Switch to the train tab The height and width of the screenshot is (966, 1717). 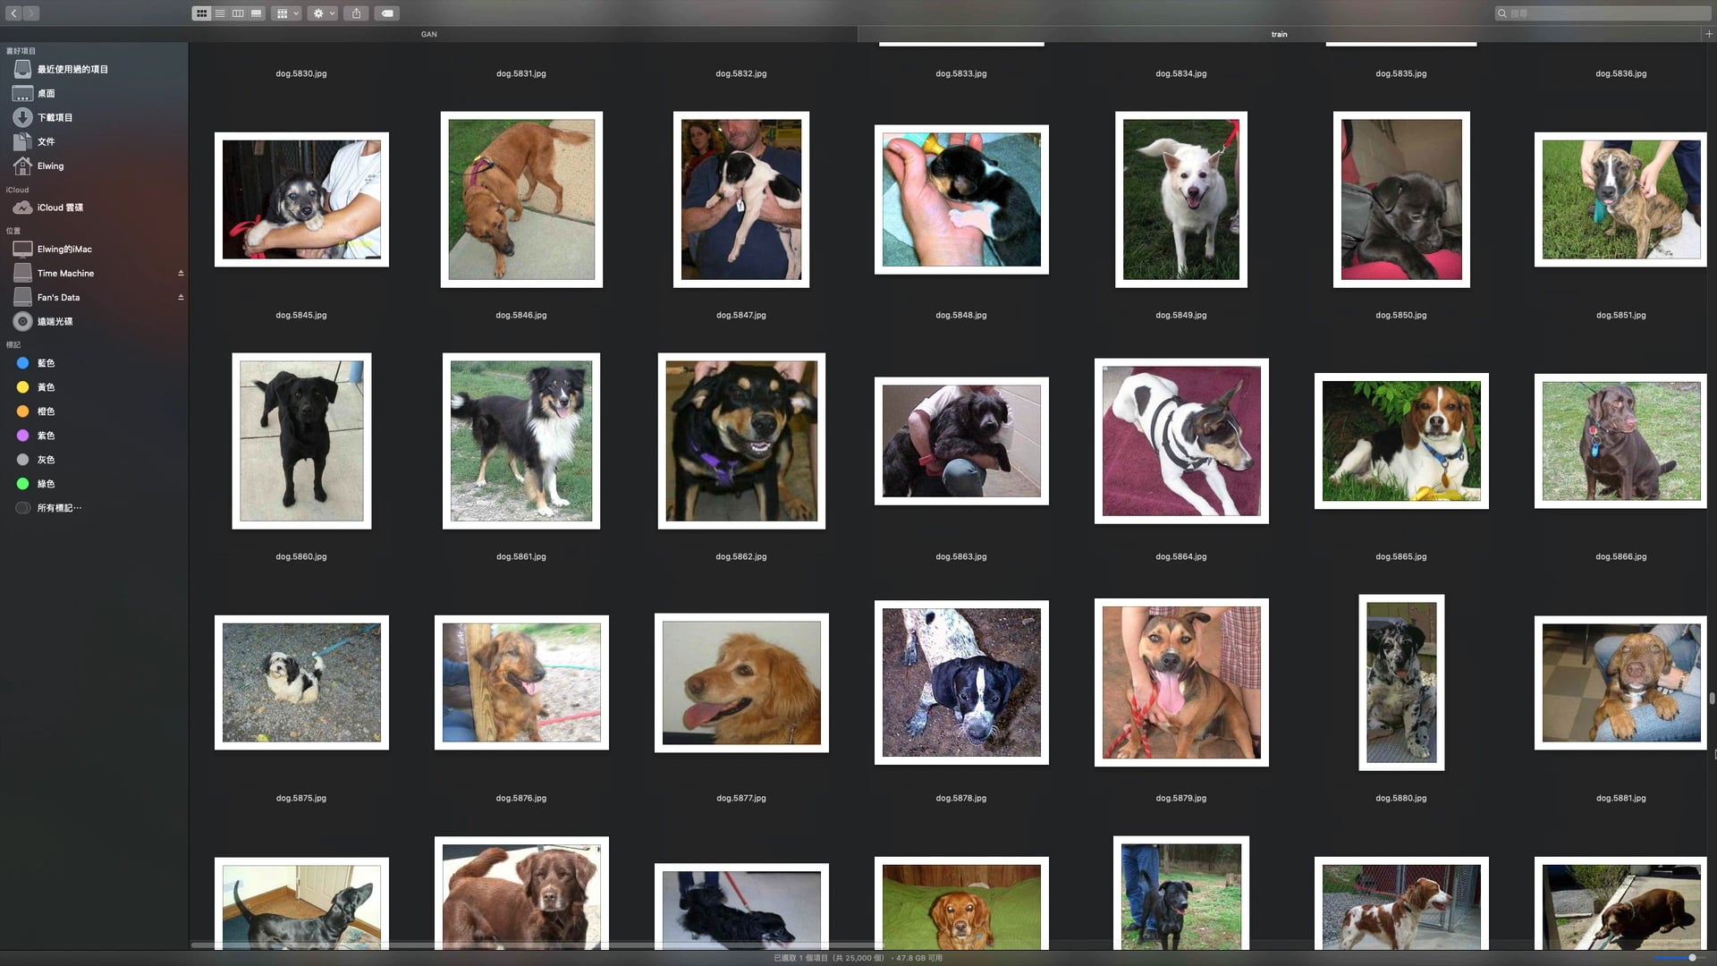tap(1279, 34)
